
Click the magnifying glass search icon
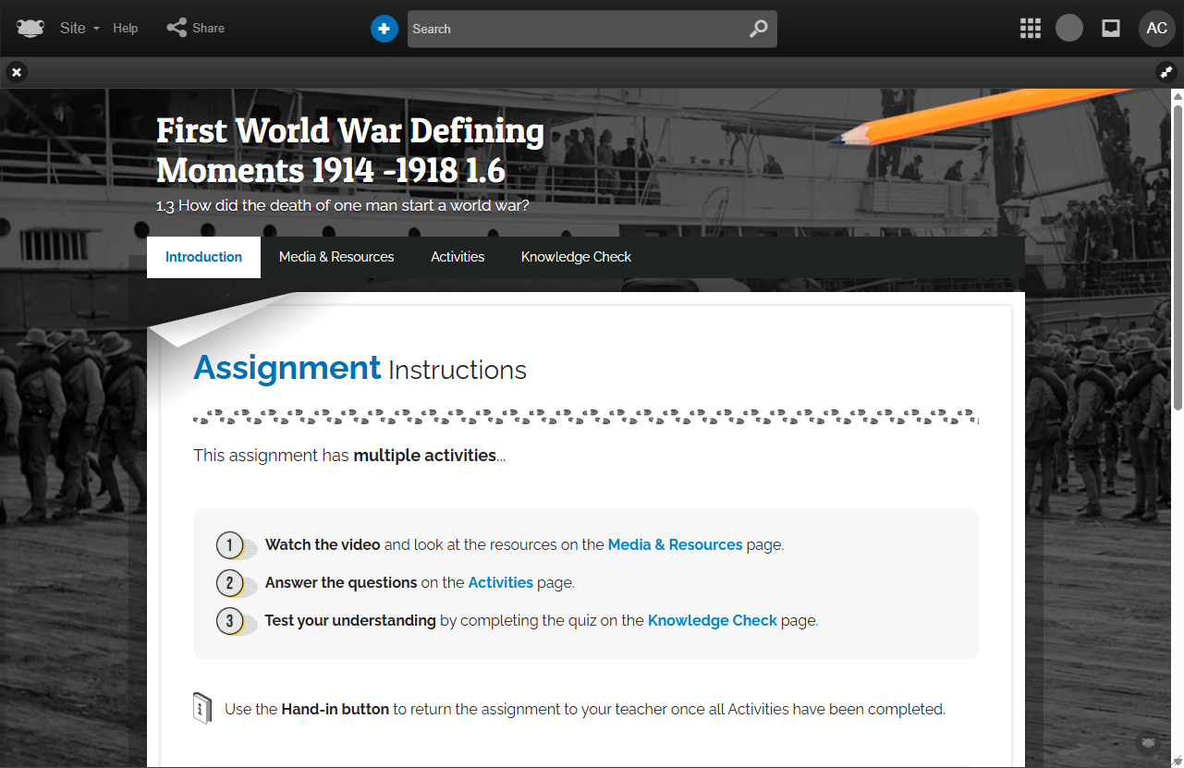pyautogui.click(x=758, y=29)
